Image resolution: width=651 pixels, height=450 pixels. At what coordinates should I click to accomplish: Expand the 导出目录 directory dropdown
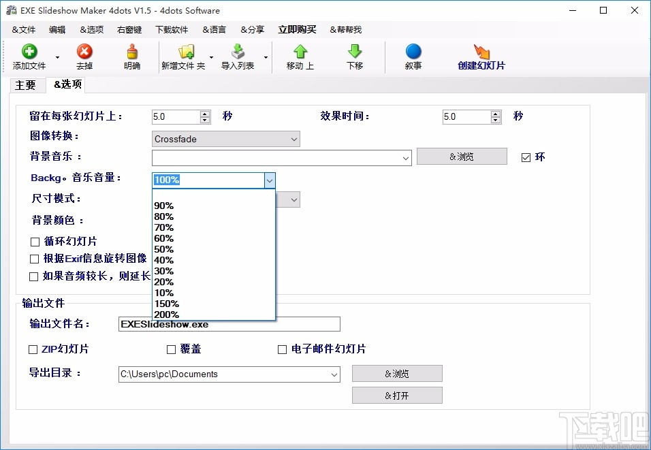[x=334, y=374]
